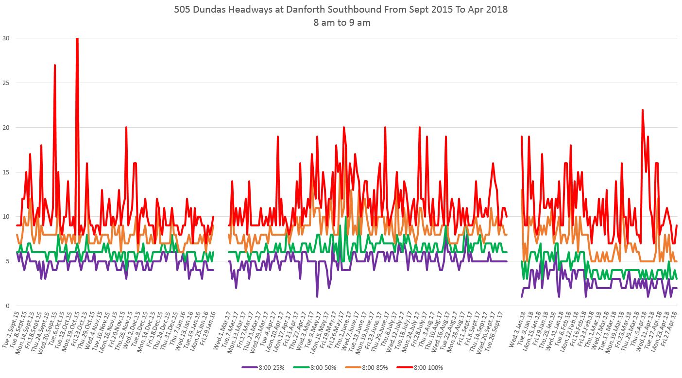Image resolution: width=682 pixels, height=378 pixels.
Task: Click the y-axis label 15
Action: point(6,172)
